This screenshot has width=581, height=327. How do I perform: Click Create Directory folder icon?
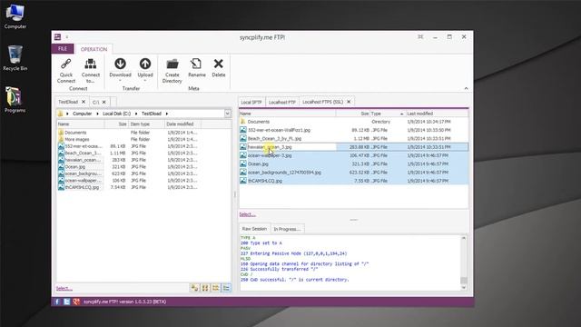172,64
